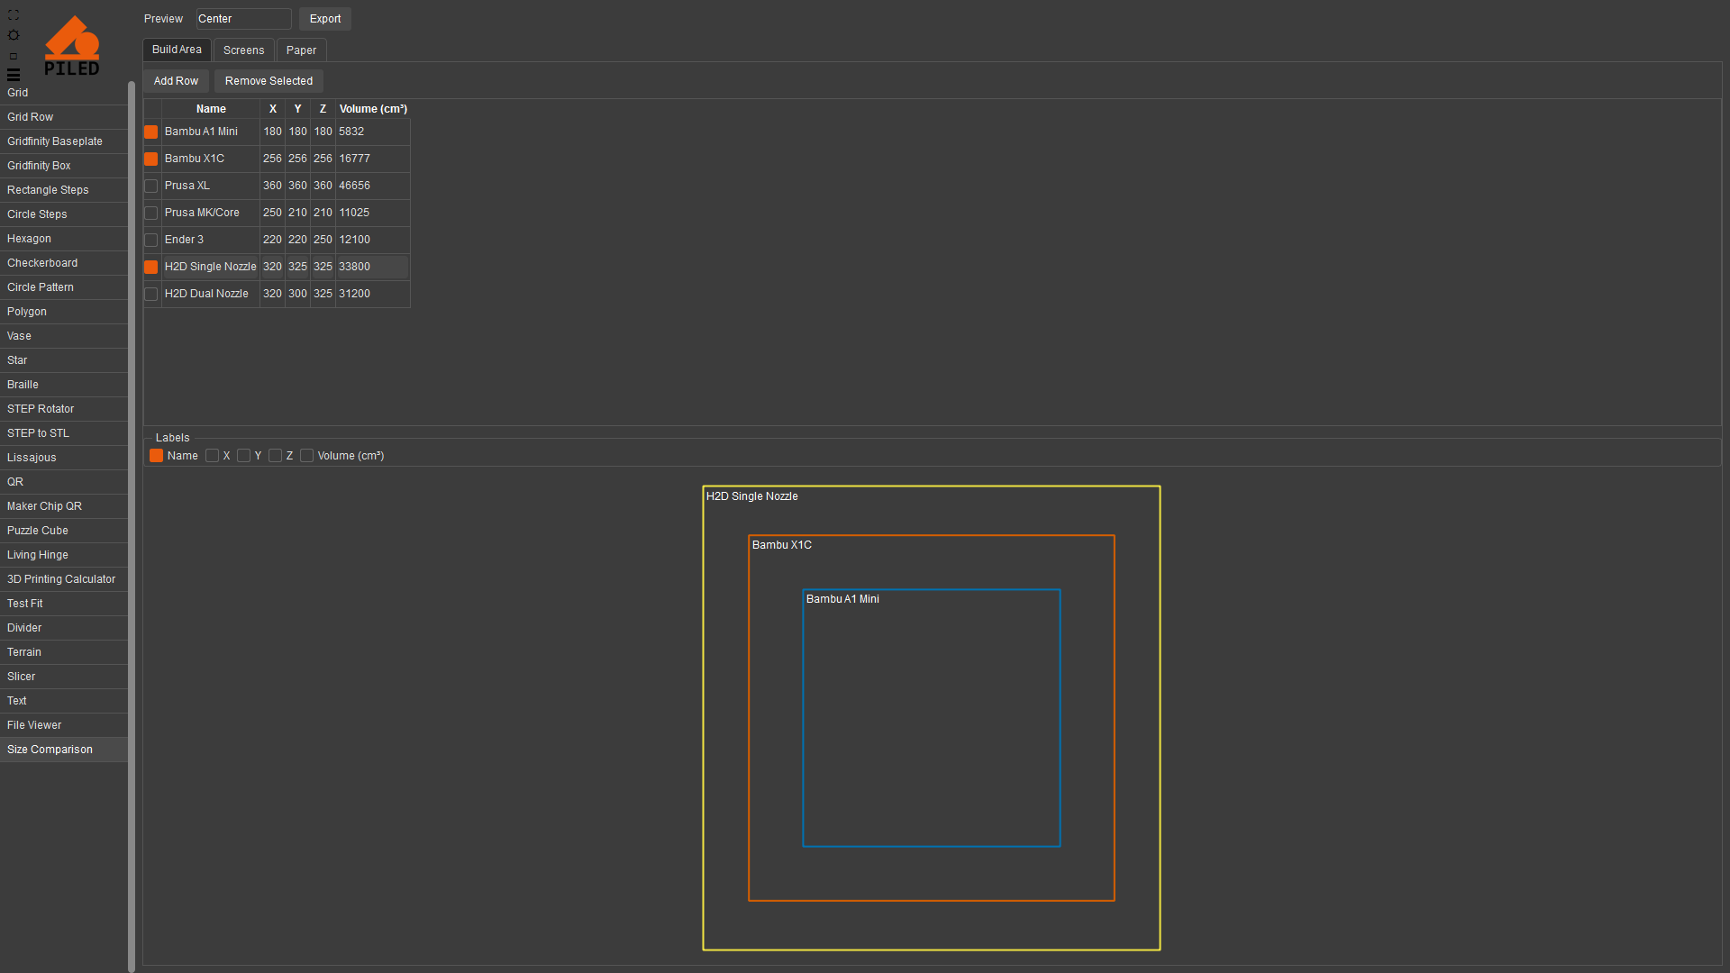The height and width of the screenshot is (973, 1730).
Task: Open the Hexagon tool
Action: pos(64,239)
